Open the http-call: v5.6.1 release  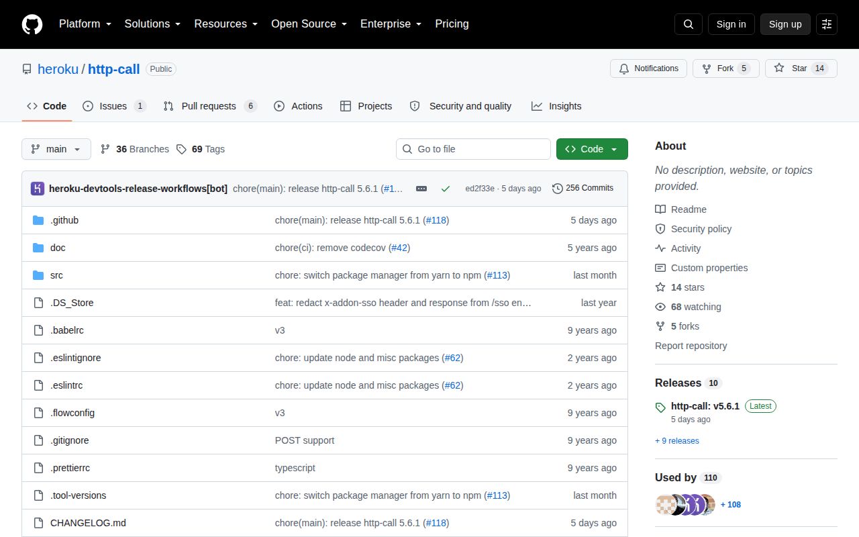tap(705, 406)
